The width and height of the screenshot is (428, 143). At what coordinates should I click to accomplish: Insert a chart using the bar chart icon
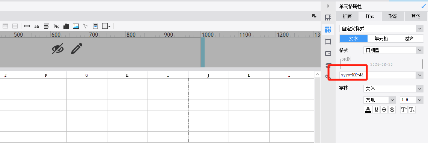point(66,26)
